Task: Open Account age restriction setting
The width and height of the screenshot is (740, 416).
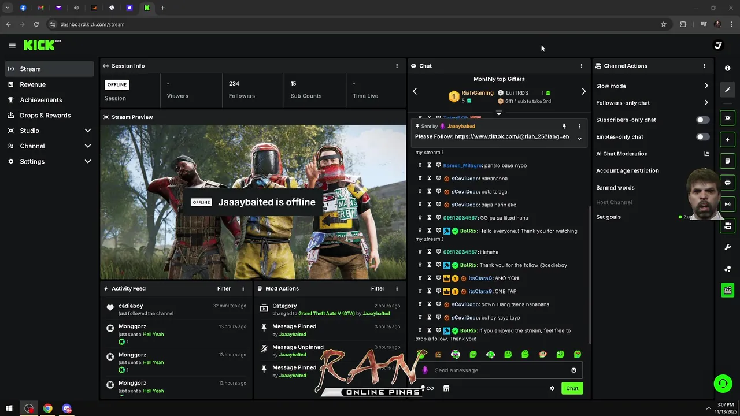Action: coord(627,170)
